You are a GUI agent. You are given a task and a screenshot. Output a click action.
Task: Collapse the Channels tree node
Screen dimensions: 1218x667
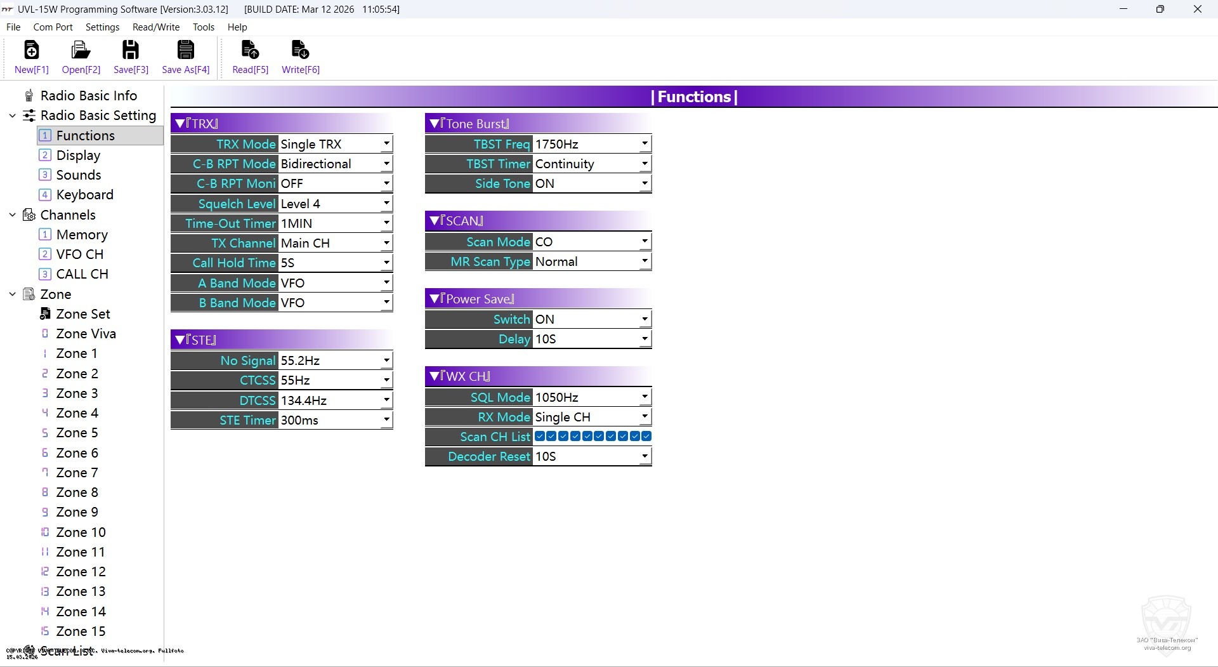coord(12,215)
